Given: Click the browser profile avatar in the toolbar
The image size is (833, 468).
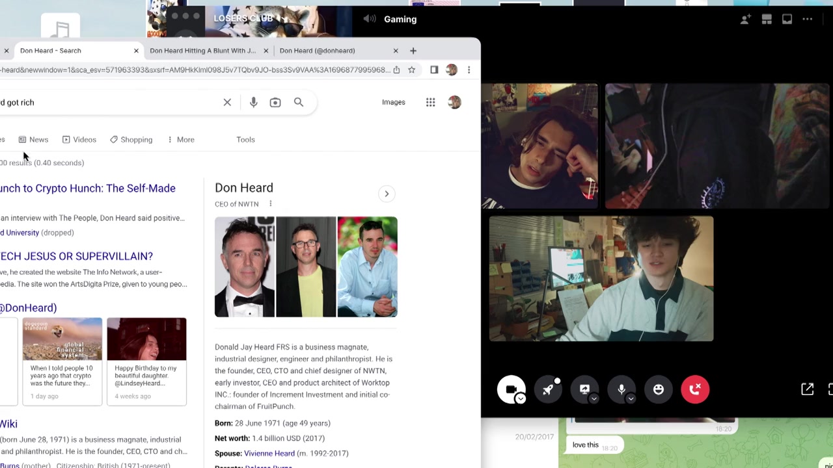Looking at the screenshot, I should tap(452, 70).
